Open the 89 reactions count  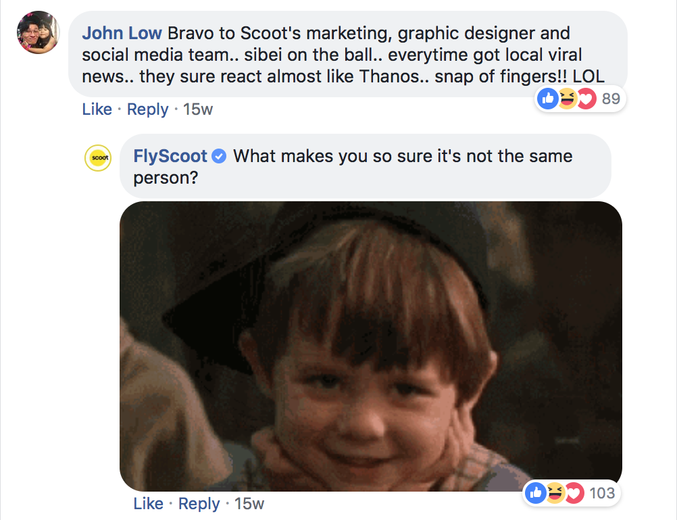(611, 99)
